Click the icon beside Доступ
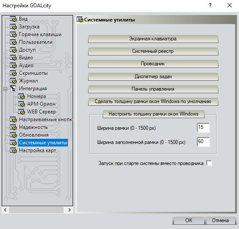Image resolution: width=239 pixels, height=229 pixels. click(13, 50)
